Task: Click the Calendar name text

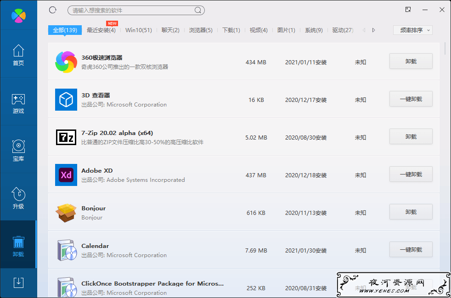Action: click(95, 246)
